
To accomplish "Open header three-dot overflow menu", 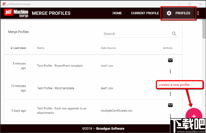I will pos(198,13).
